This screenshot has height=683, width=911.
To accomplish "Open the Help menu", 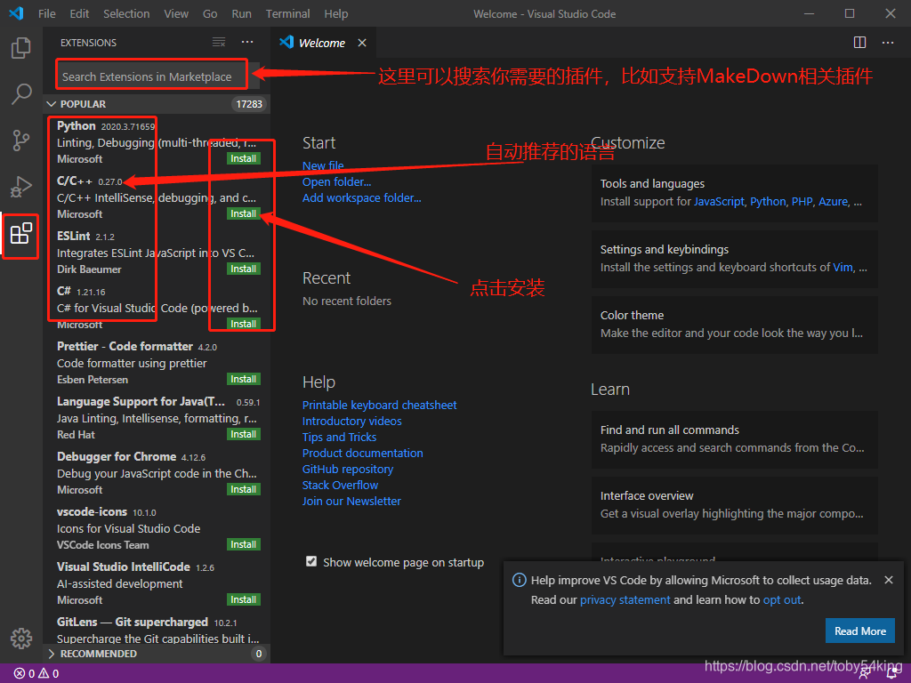I will tap(335, 13).
